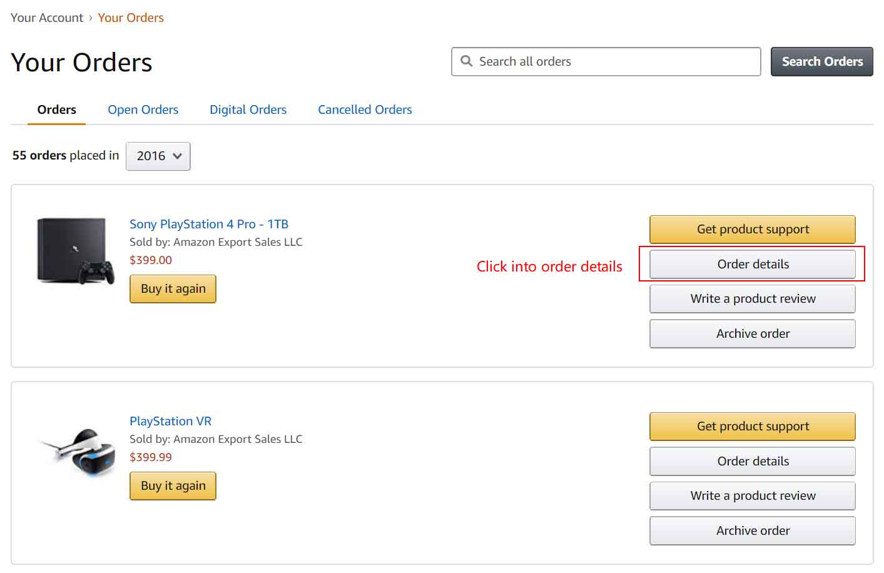Switch to the Digital Orders tab
This screenshot has width=884, height=573.
pyautogui.click(x=248, y=109)
